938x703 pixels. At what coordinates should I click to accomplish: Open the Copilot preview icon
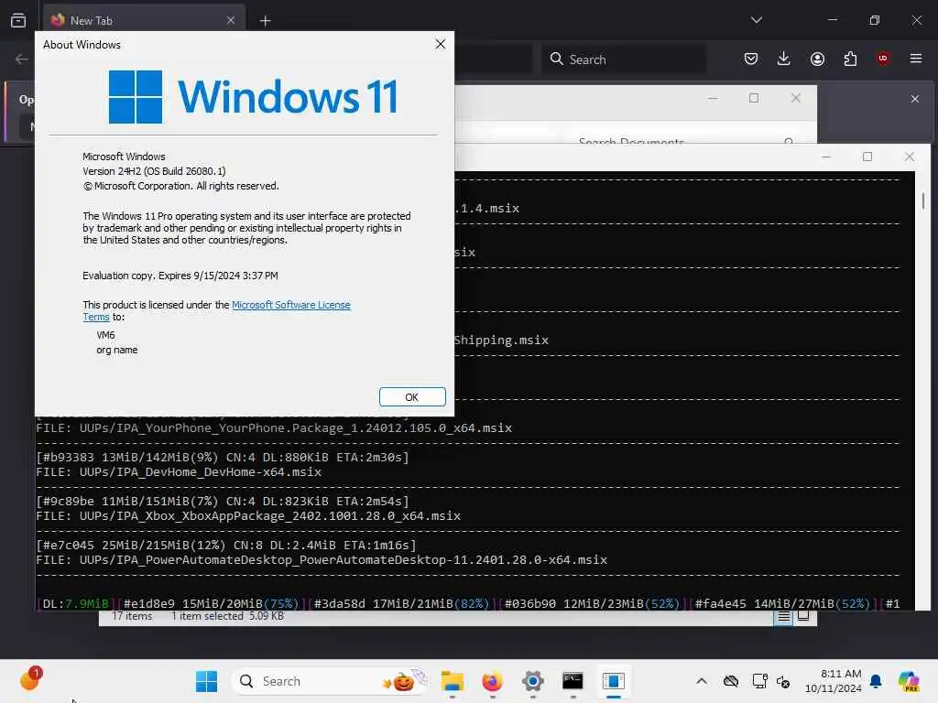[909, 681]
